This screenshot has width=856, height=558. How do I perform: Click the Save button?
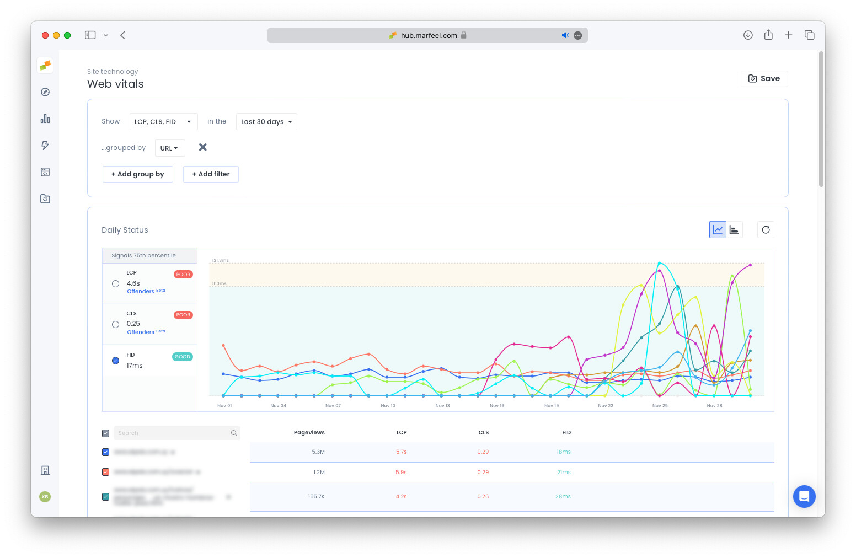(764, 79)
